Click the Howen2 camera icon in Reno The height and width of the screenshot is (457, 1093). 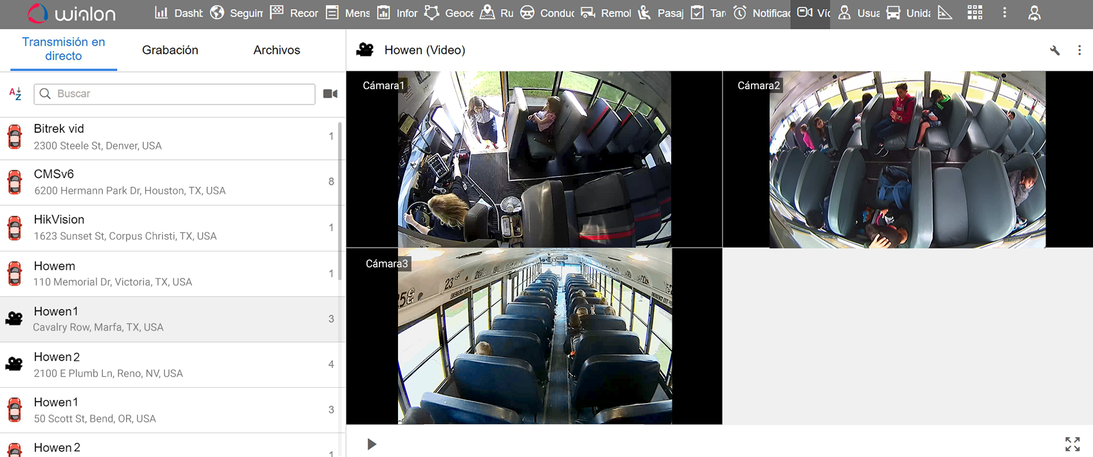point(14,365)
